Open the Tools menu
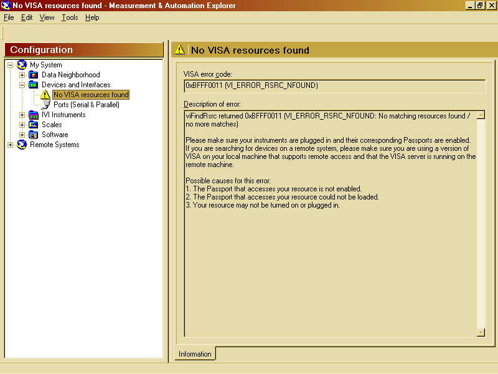Image resolution: width=498 pixels, height=374 pixels. click(70, 17)
